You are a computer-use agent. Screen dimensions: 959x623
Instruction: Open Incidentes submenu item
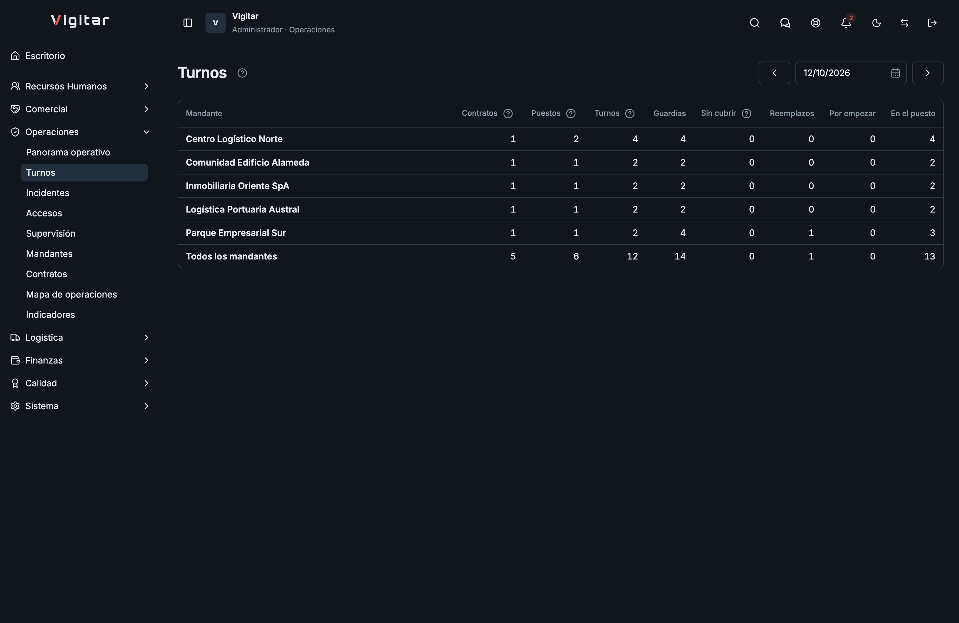click(x=84, y=193)
